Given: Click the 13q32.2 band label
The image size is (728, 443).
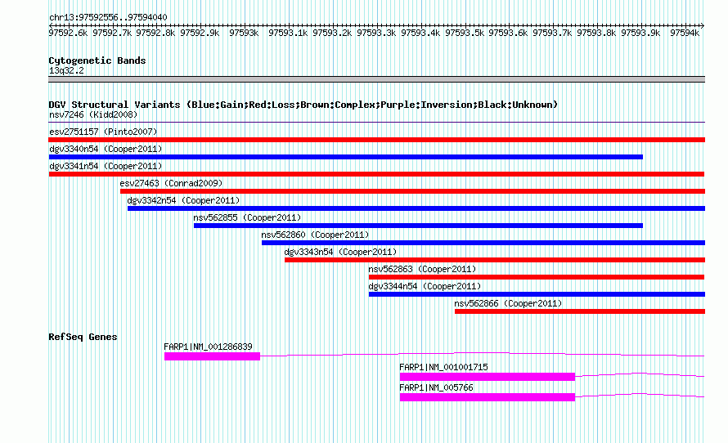Looking at the screenshot, I should [66, 70].
